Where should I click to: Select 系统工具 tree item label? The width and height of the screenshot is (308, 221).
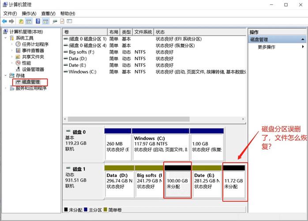tap(25, 38)
